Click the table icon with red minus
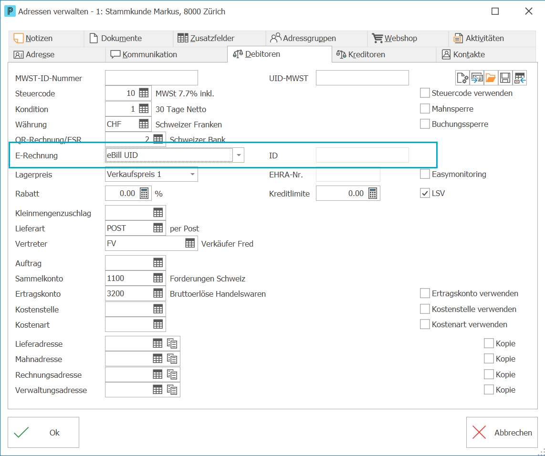 click(520, 78)
